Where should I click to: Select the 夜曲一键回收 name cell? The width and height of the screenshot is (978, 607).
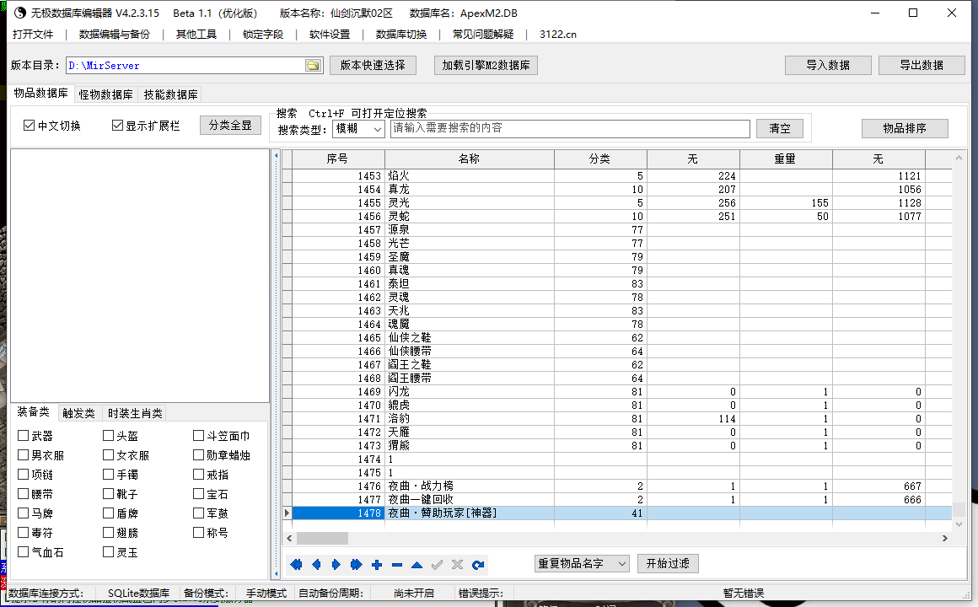click(469, 500)
